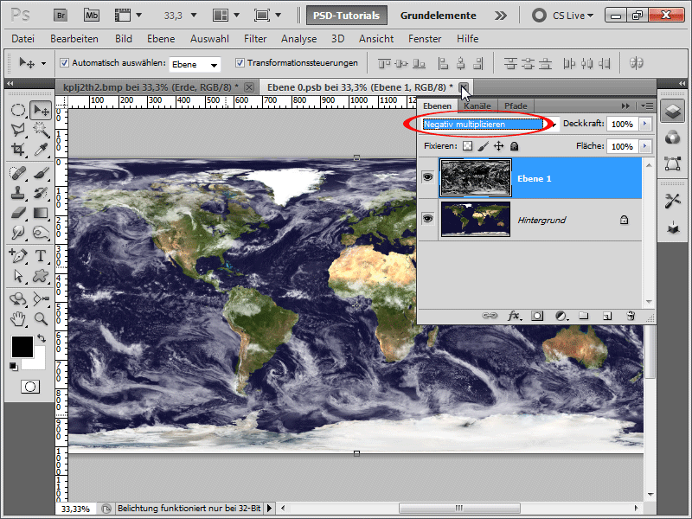The height and width of the screenshot is (519, 692).
Task: Select the Clone Stamp tool
Action: click(x=17, y=193)
